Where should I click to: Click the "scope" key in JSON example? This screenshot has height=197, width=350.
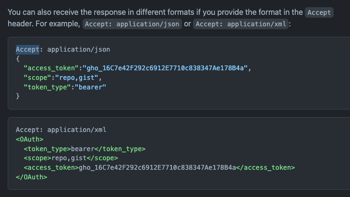(x=37, y=77)
